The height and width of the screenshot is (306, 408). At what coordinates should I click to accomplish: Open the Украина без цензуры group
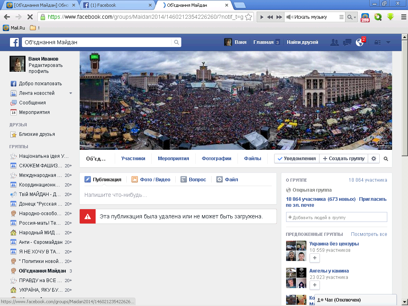point(334,244)
